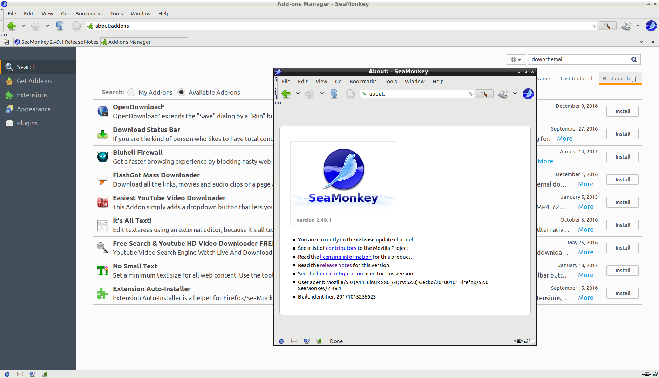Click SeaMonkey throbber in About window
Viewport: 659px width, 378px height.
pyautogui.click(x=528, y=93)
